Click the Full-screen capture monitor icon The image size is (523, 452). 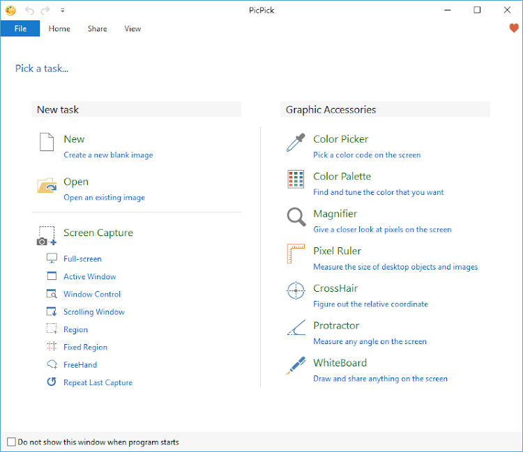(51, 258)
